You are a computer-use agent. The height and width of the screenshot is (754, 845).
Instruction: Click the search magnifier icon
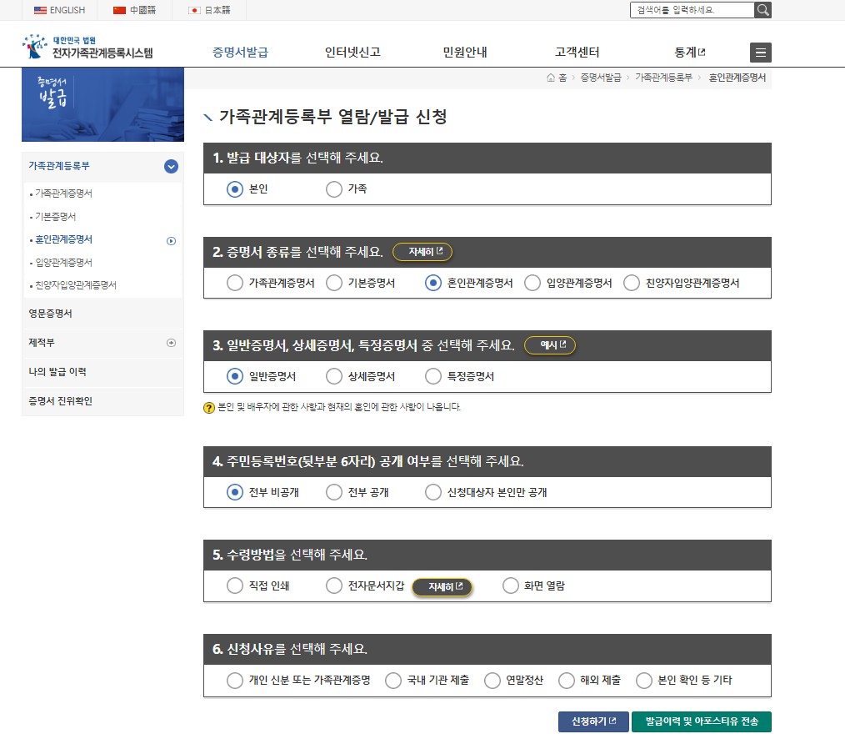[762, 10]
